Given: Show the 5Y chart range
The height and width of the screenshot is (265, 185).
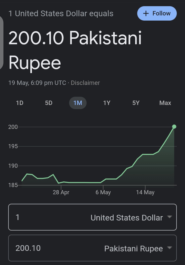Looking at the screenshot, I should pyautogui.click(x=136, y=103).
